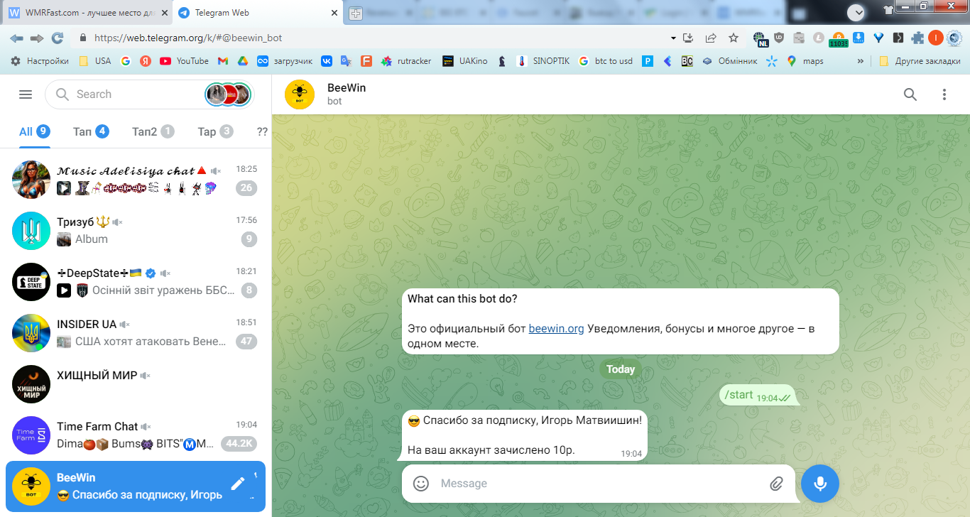
Task: Switch to the Тап2 folder tab
Action: tap(153, 131)
